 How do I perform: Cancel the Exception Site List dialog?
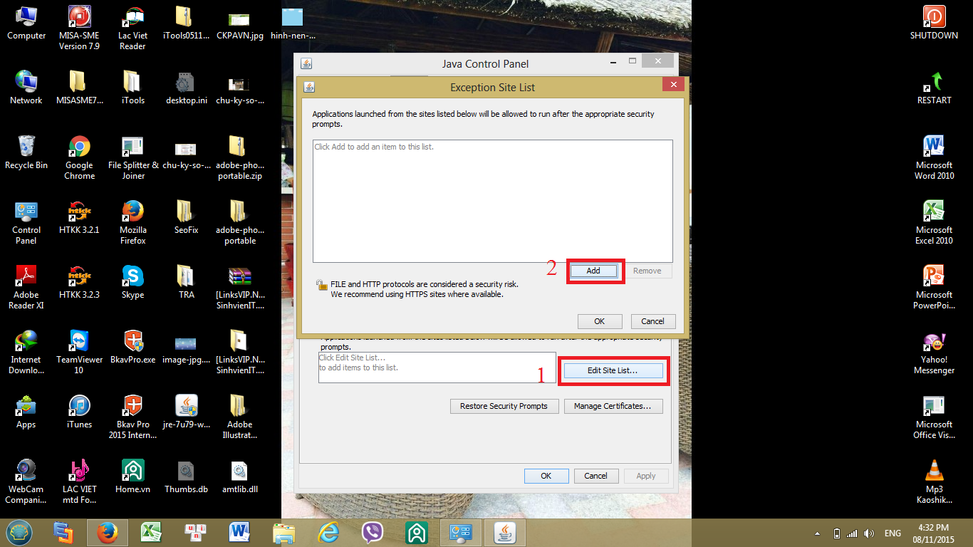[x=652, y=321]
